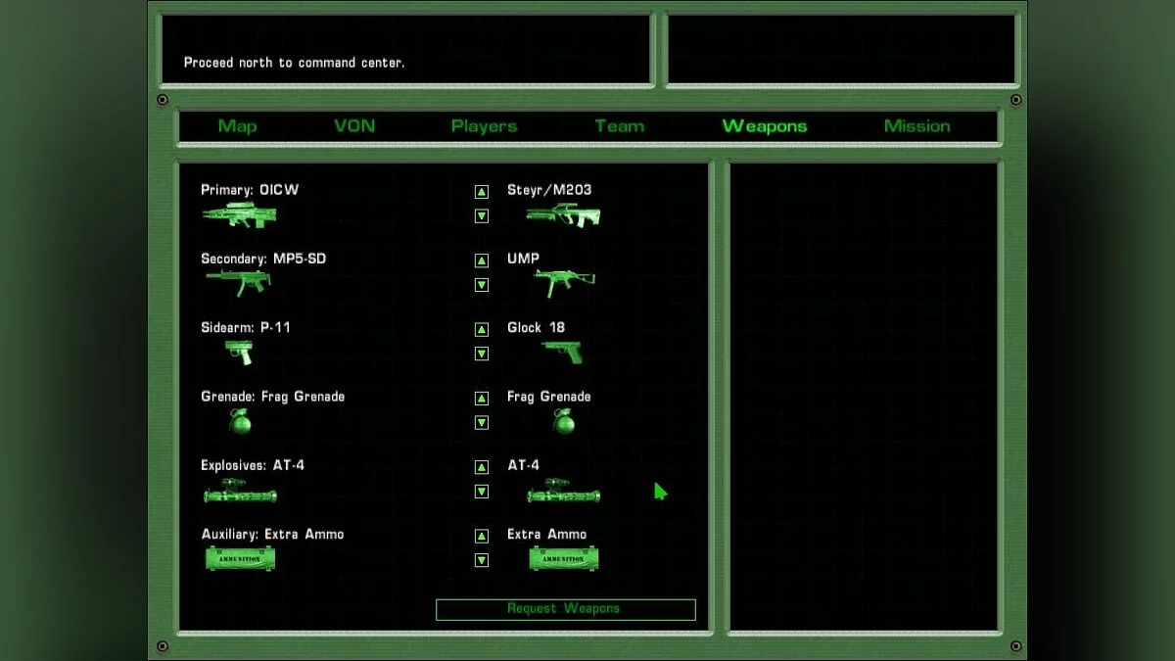The image size is (1175, 661).
Task: Click the 'Glock 18' weapon name
Action: (537, 327)
